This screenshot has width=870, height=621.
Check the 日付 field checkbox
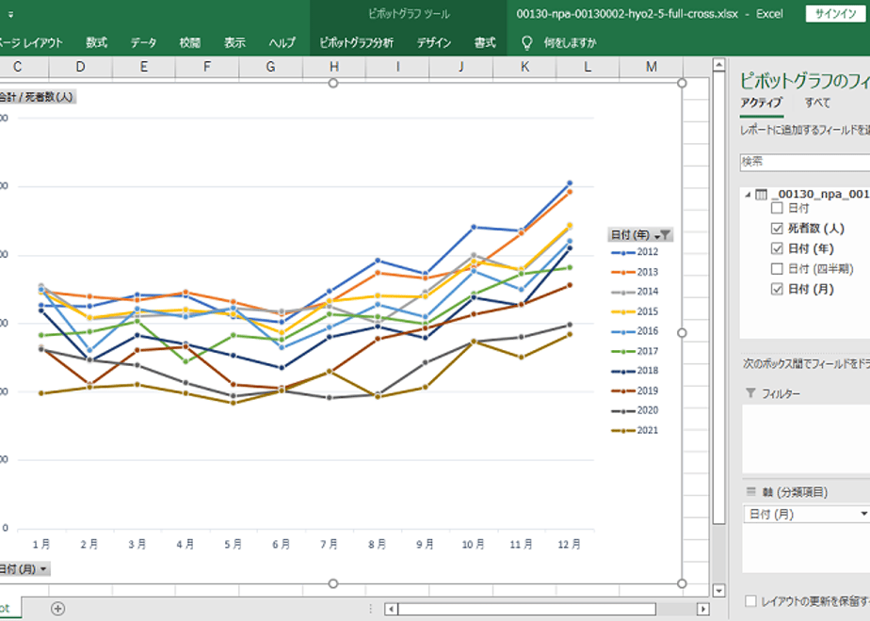coord(777,209)
